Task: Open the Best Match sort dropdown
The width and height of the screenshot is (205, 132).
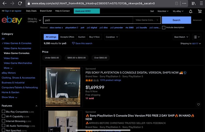Action: pyautogui.click(x=181, y=37)
